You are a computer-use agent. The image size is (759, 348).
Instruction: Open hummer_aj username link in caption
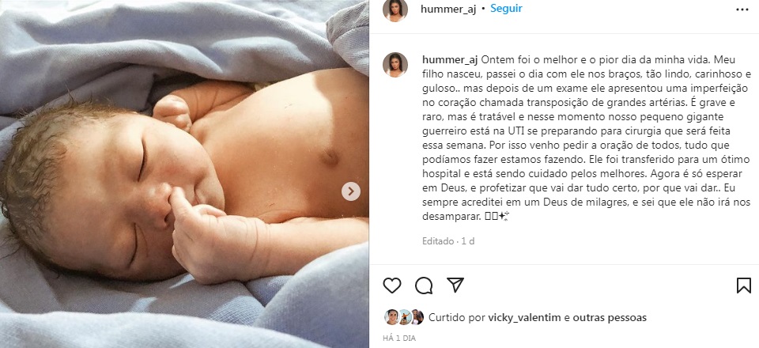point(450,59)
